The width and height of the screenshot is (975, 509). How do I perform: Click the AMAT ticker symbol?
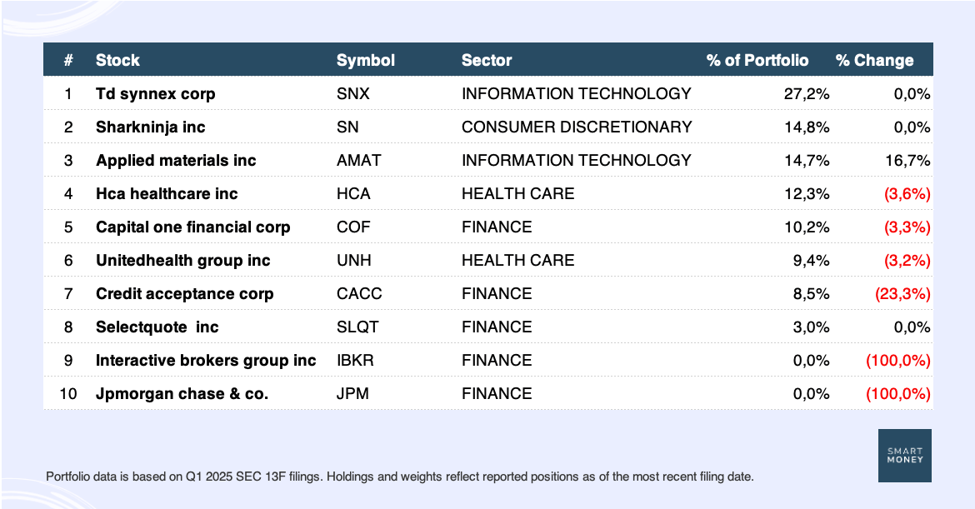[359, 160]
